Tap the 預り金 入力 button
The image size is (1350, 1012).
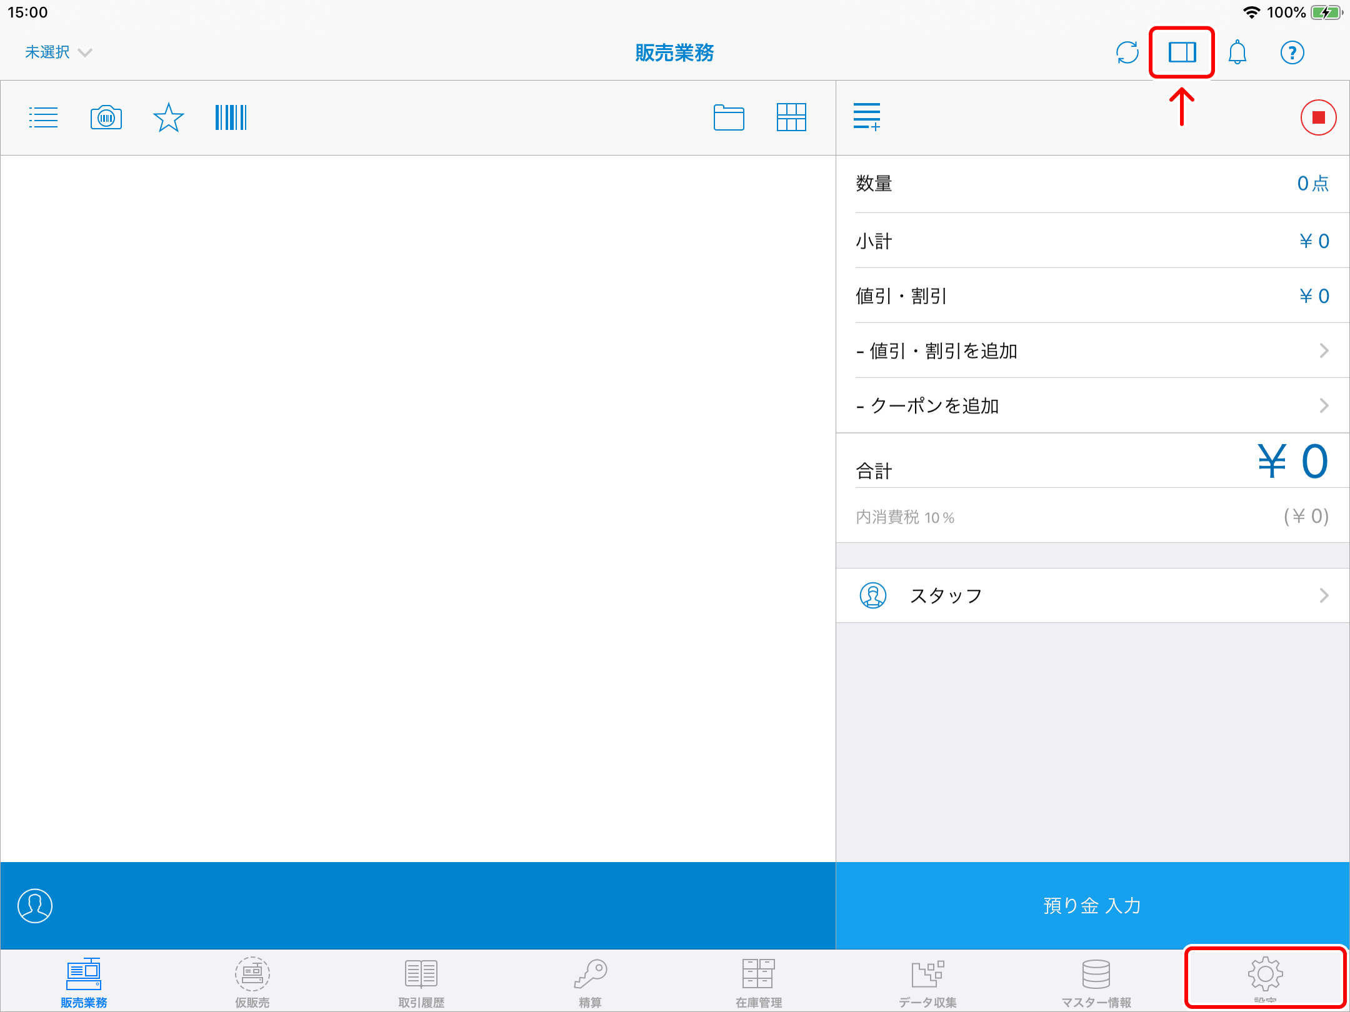click(x=1092, y=906)
